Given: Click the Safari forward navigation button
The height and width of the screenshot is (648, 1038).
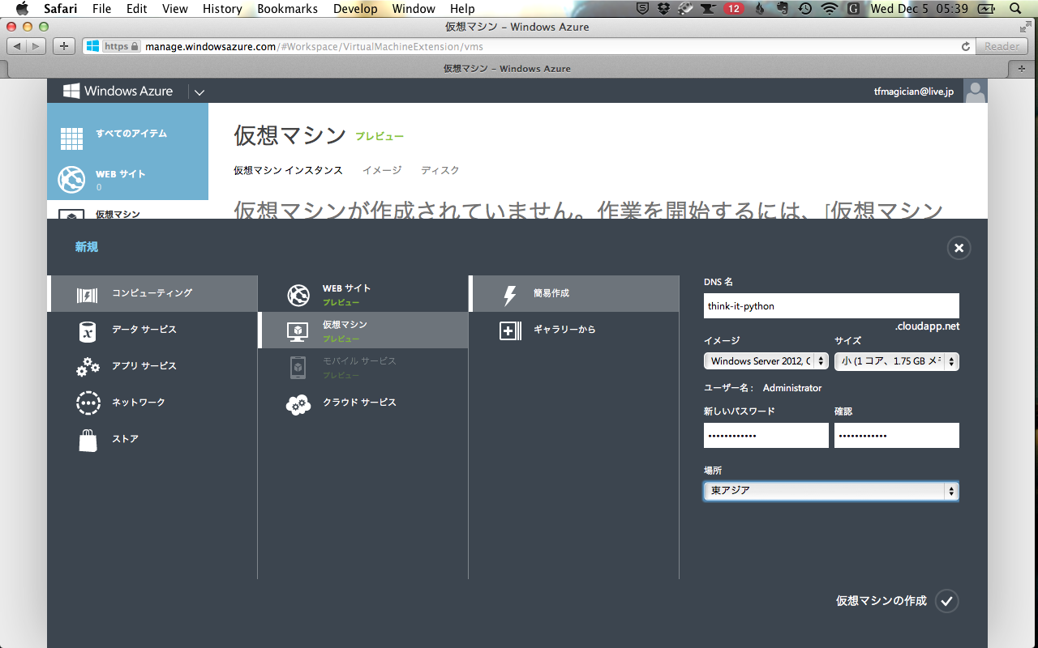Looking at the screenshot, I should point(37,46).
